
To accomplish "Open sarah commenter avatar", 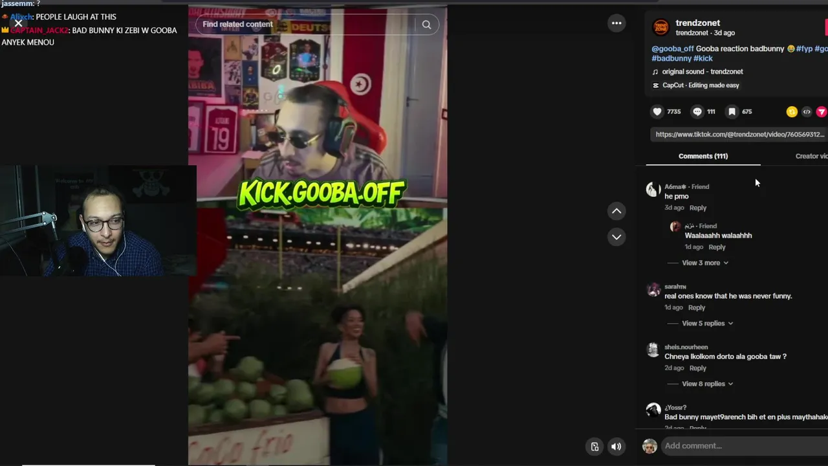I will coord(653,289).
